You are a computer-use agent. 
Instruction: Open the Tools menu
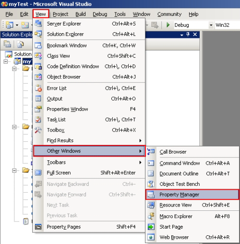[x=120, y=14]
